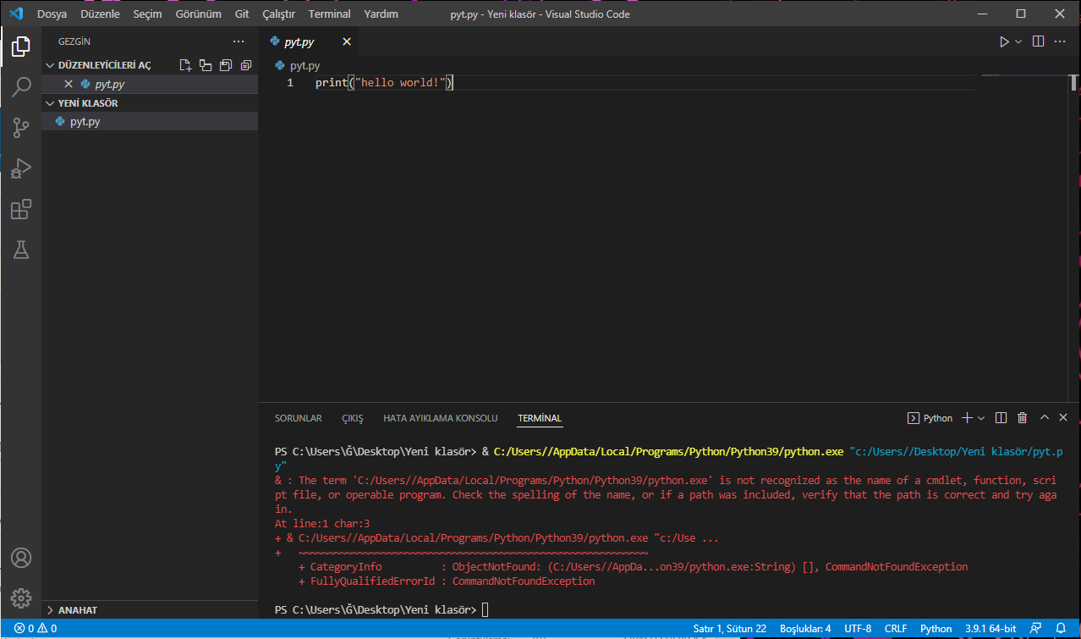Viewport: 1081px width, 639px height.
Task: Click the UTF-8 encoding status button
Action: point(857,629)
